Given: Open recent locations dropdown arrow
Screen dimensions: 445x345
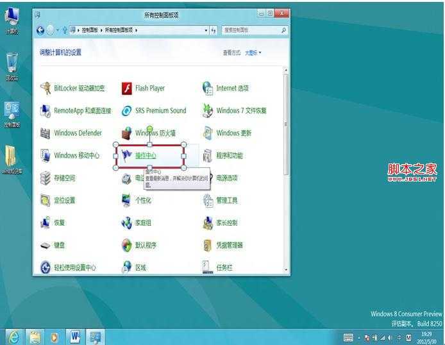Looking at the screenshot, I should 58,30.
